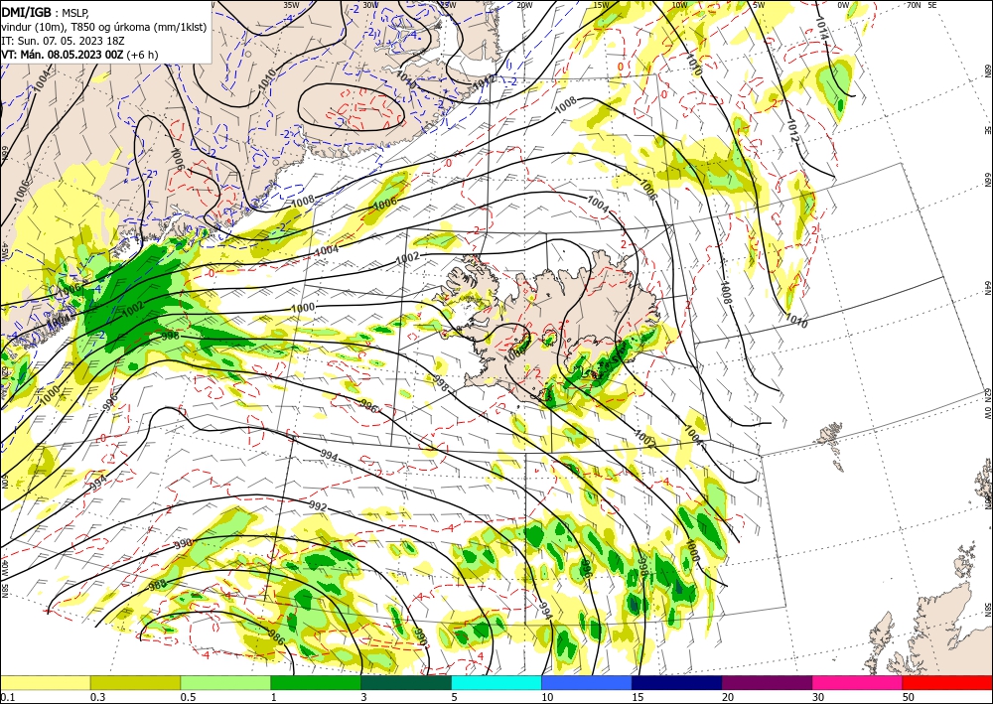The width and height of the screenshot is (993, 704).
Task: Click the '45W' label on left edge
Action: (4, 250)
